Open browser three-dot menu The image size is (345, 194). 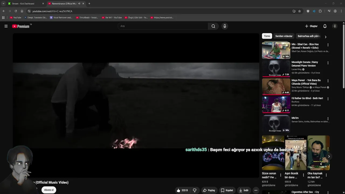[x=341, y=11]
